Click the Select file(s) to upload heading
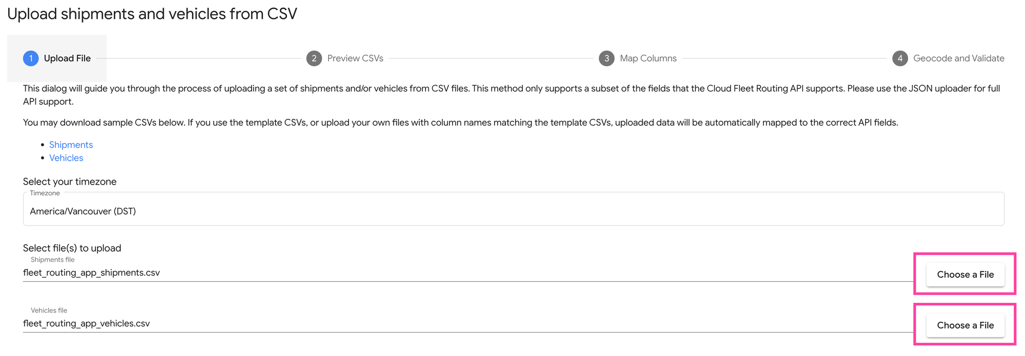This screenshot has height=356, width=1025. click(72, 248)
